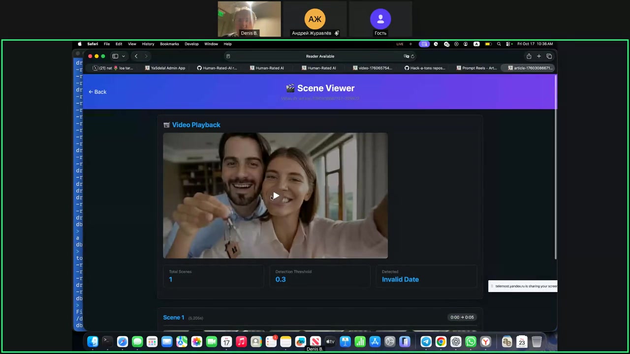Click the Back link in header

pos(97,92)
